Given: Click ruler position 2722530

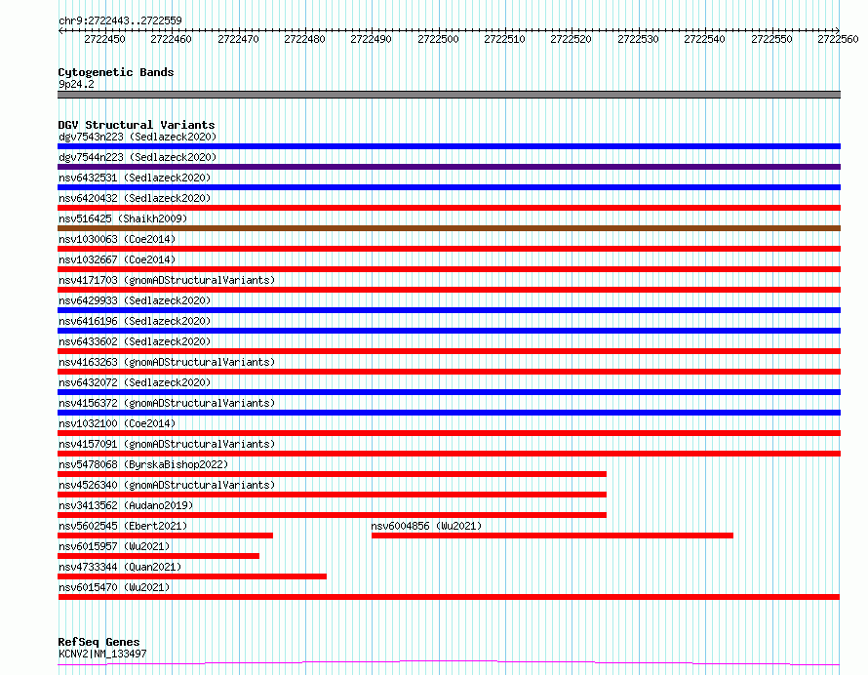Looking at the screenshot, I should point(638,39).
